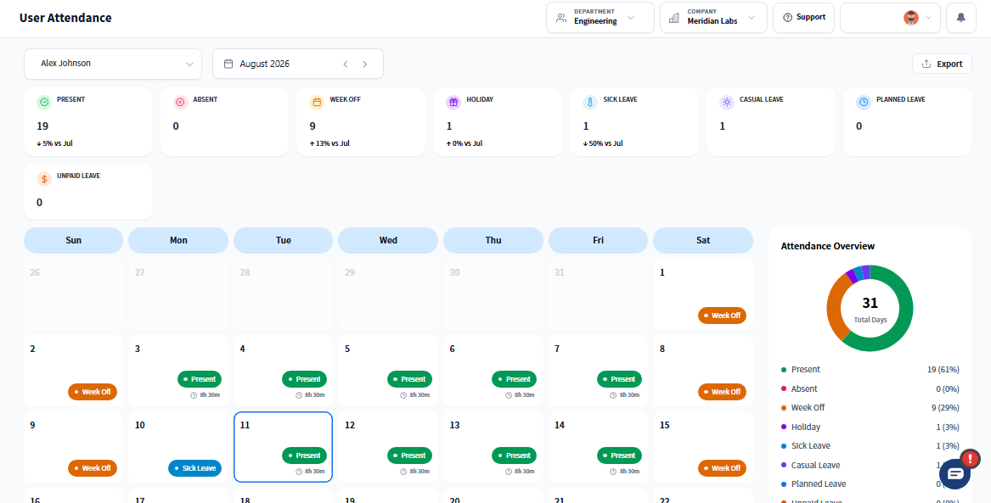Click the '50% vs Jul' sick leave text
The image size is (991, 503).
tap(606, 143)
